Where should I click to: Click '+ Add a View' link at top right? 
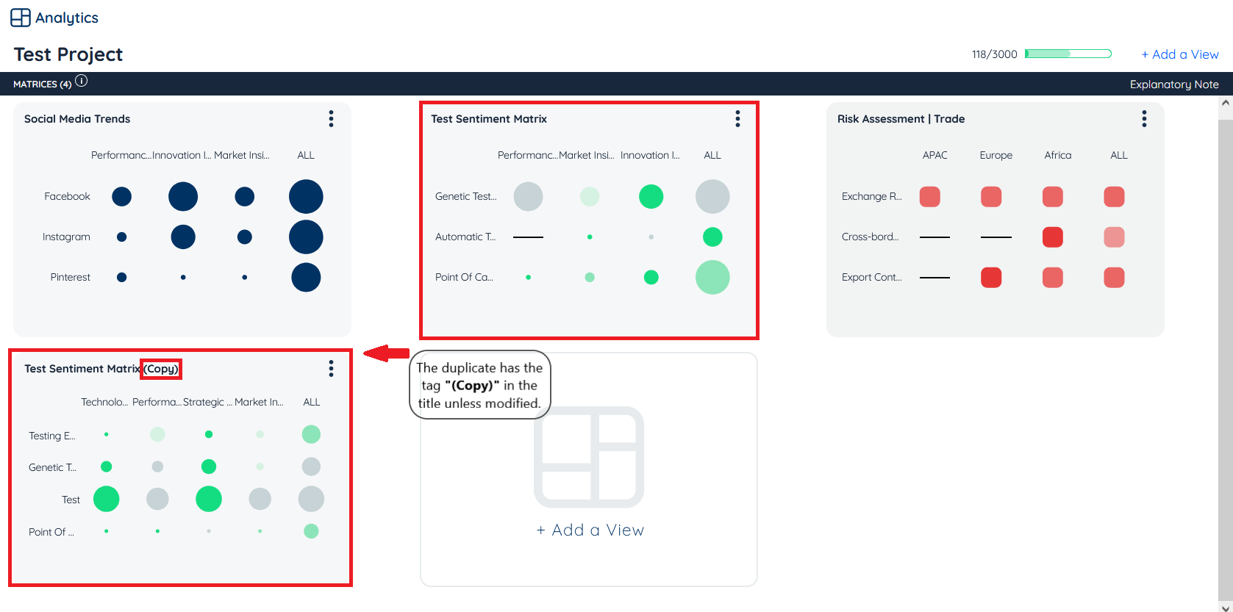tap(1179, 54)
